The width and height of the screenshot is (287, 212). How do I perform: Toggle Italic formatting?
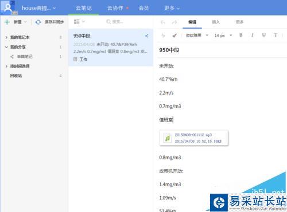(x=253, y=35)
